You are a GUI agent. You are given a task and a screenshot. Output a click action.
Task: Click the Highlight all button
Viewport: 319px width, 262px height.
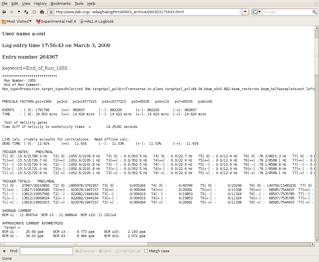tap(128, 251)
